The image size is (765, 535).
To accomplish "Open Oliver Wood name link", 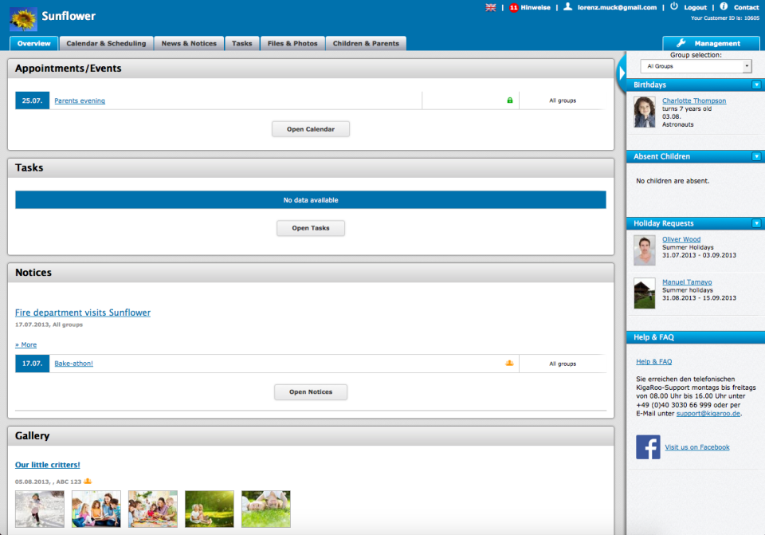I will (681, 239).
